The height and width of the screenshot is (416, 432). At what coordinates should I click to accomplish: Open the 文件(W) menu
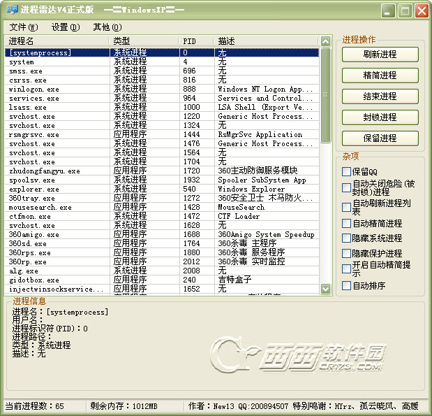click(24, 27)
